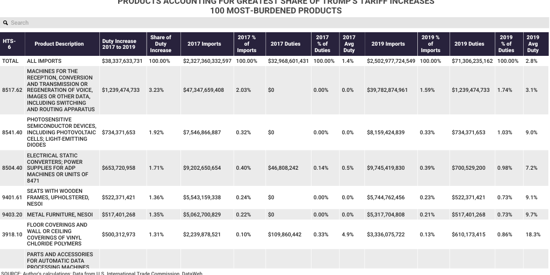The width and height of the screenshot is (550, 275).
Task: Sort by Share of Duty Increase header
Action: 161,44
